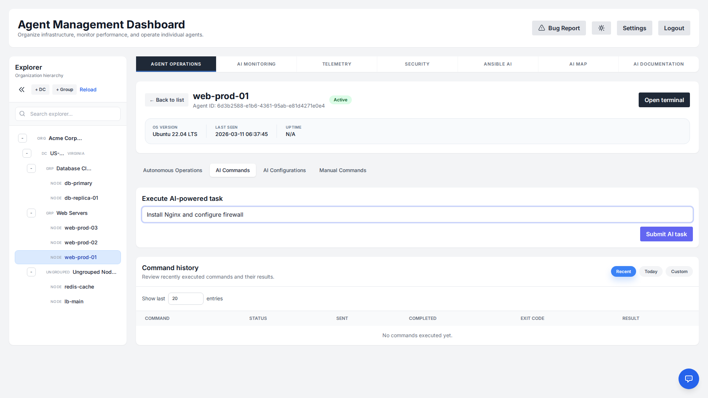Collapse the Acme Corp organization node
Image resolution: width=708 pixels, height=398 pixels.
pos(22,138)
